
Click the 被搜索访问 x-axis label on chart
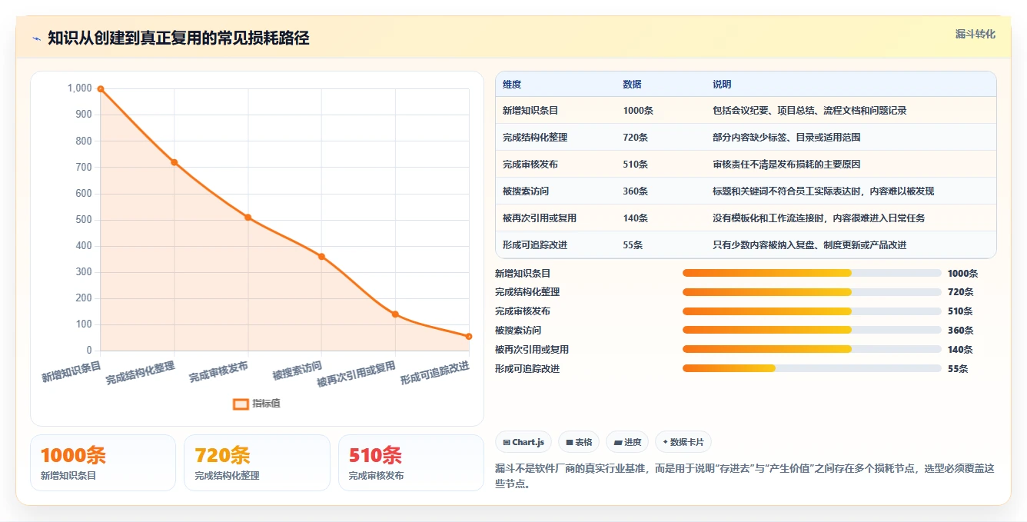(297, 370)
